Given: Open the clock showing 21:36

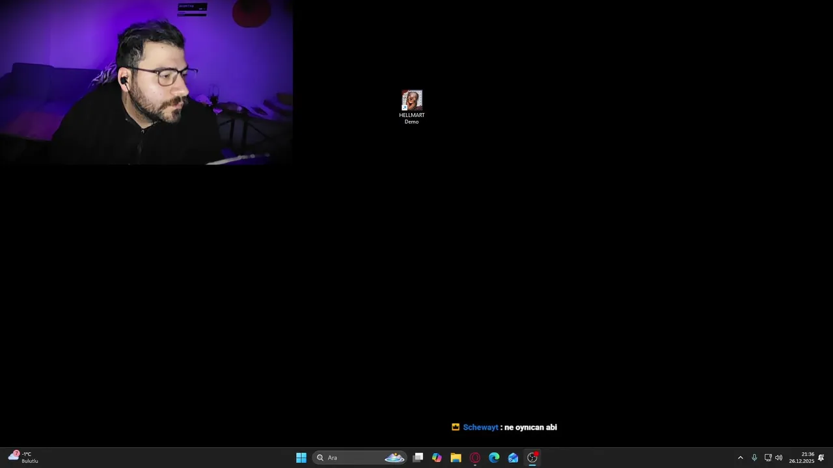Looking at the screenshot, I should [802, 458].
